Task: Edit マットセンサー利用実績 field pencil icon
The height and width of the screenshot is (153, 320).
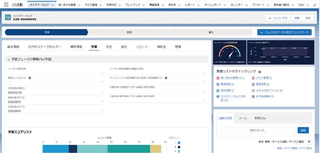Action: [x=204, y=82]
